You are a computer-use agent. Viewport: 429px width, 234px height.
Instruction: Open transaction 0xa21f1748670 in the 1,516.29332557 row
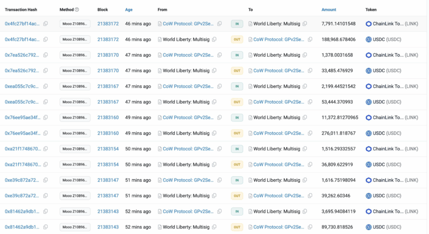(x=23, y=149)
